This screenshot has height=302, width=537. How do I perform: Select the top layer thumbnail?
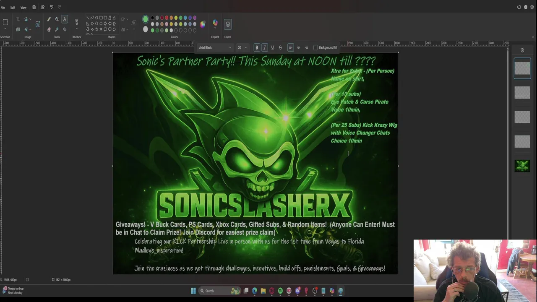522,68
